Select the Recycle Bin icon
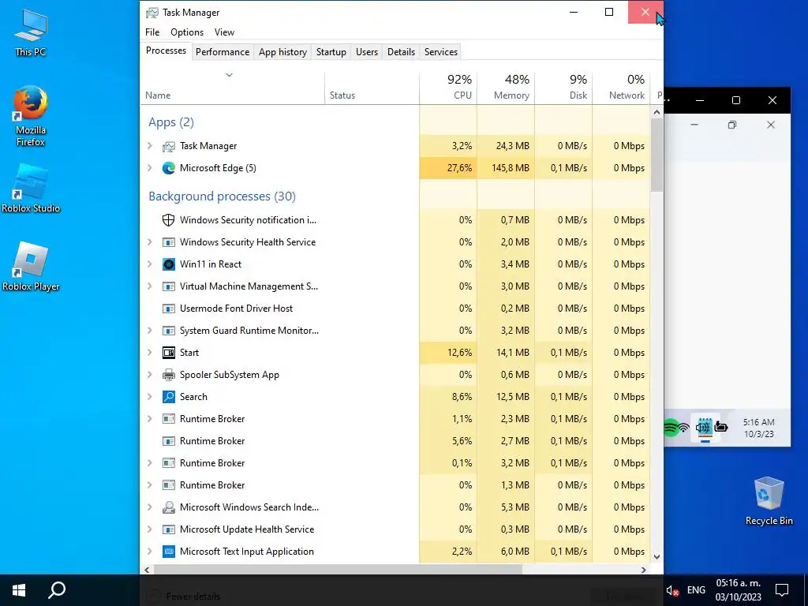808x606 pixels. point(769,500)
